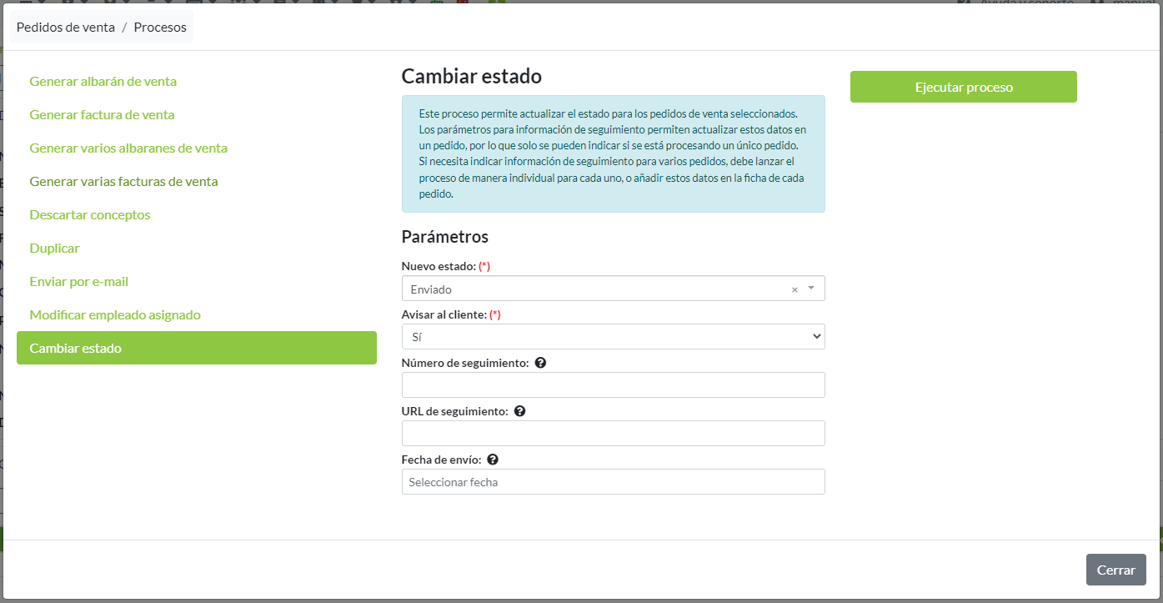Open the Avisar al cliente dropdown
1163x603 pixels.
(613, 337)
